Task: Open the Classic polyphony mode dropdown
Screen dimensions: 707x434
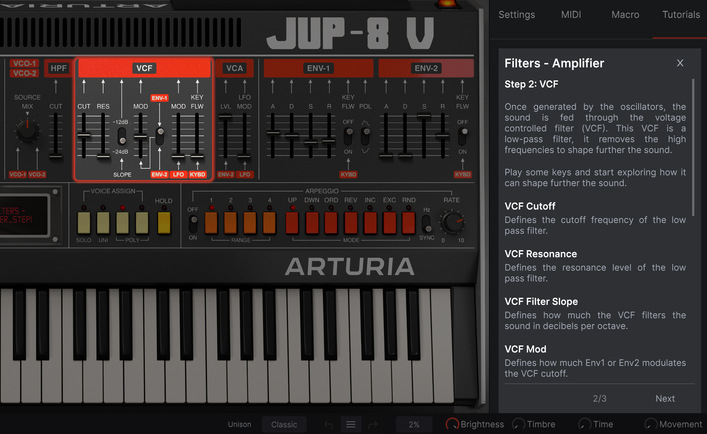Action: coord(284,424)
